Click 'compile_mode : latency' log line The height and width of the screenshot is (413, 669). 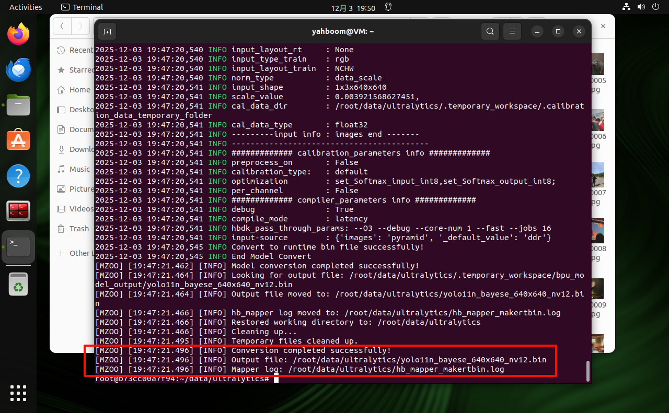pos(299,219)
